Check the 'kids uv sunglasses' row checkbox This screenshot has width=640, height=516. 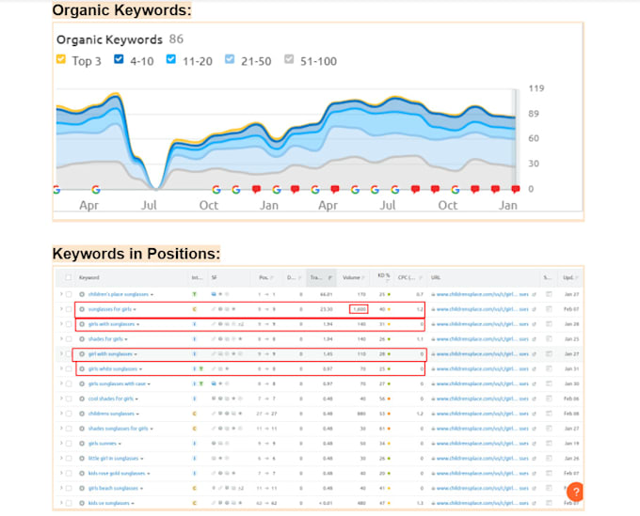(69, 504)
